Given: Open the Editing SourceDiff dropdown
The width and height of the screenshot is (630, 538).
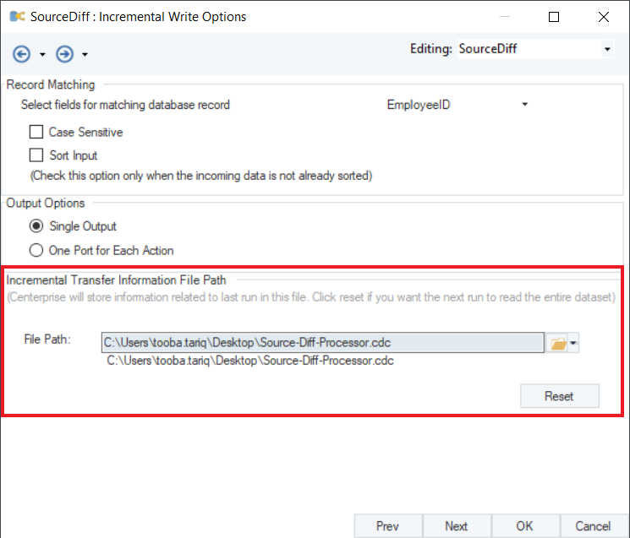Looking at the screenshot, I should 607,49.
